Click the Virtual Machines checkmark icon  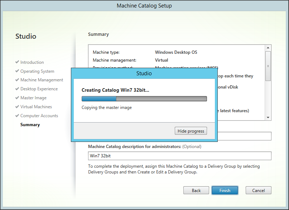(x=17, y=107)
